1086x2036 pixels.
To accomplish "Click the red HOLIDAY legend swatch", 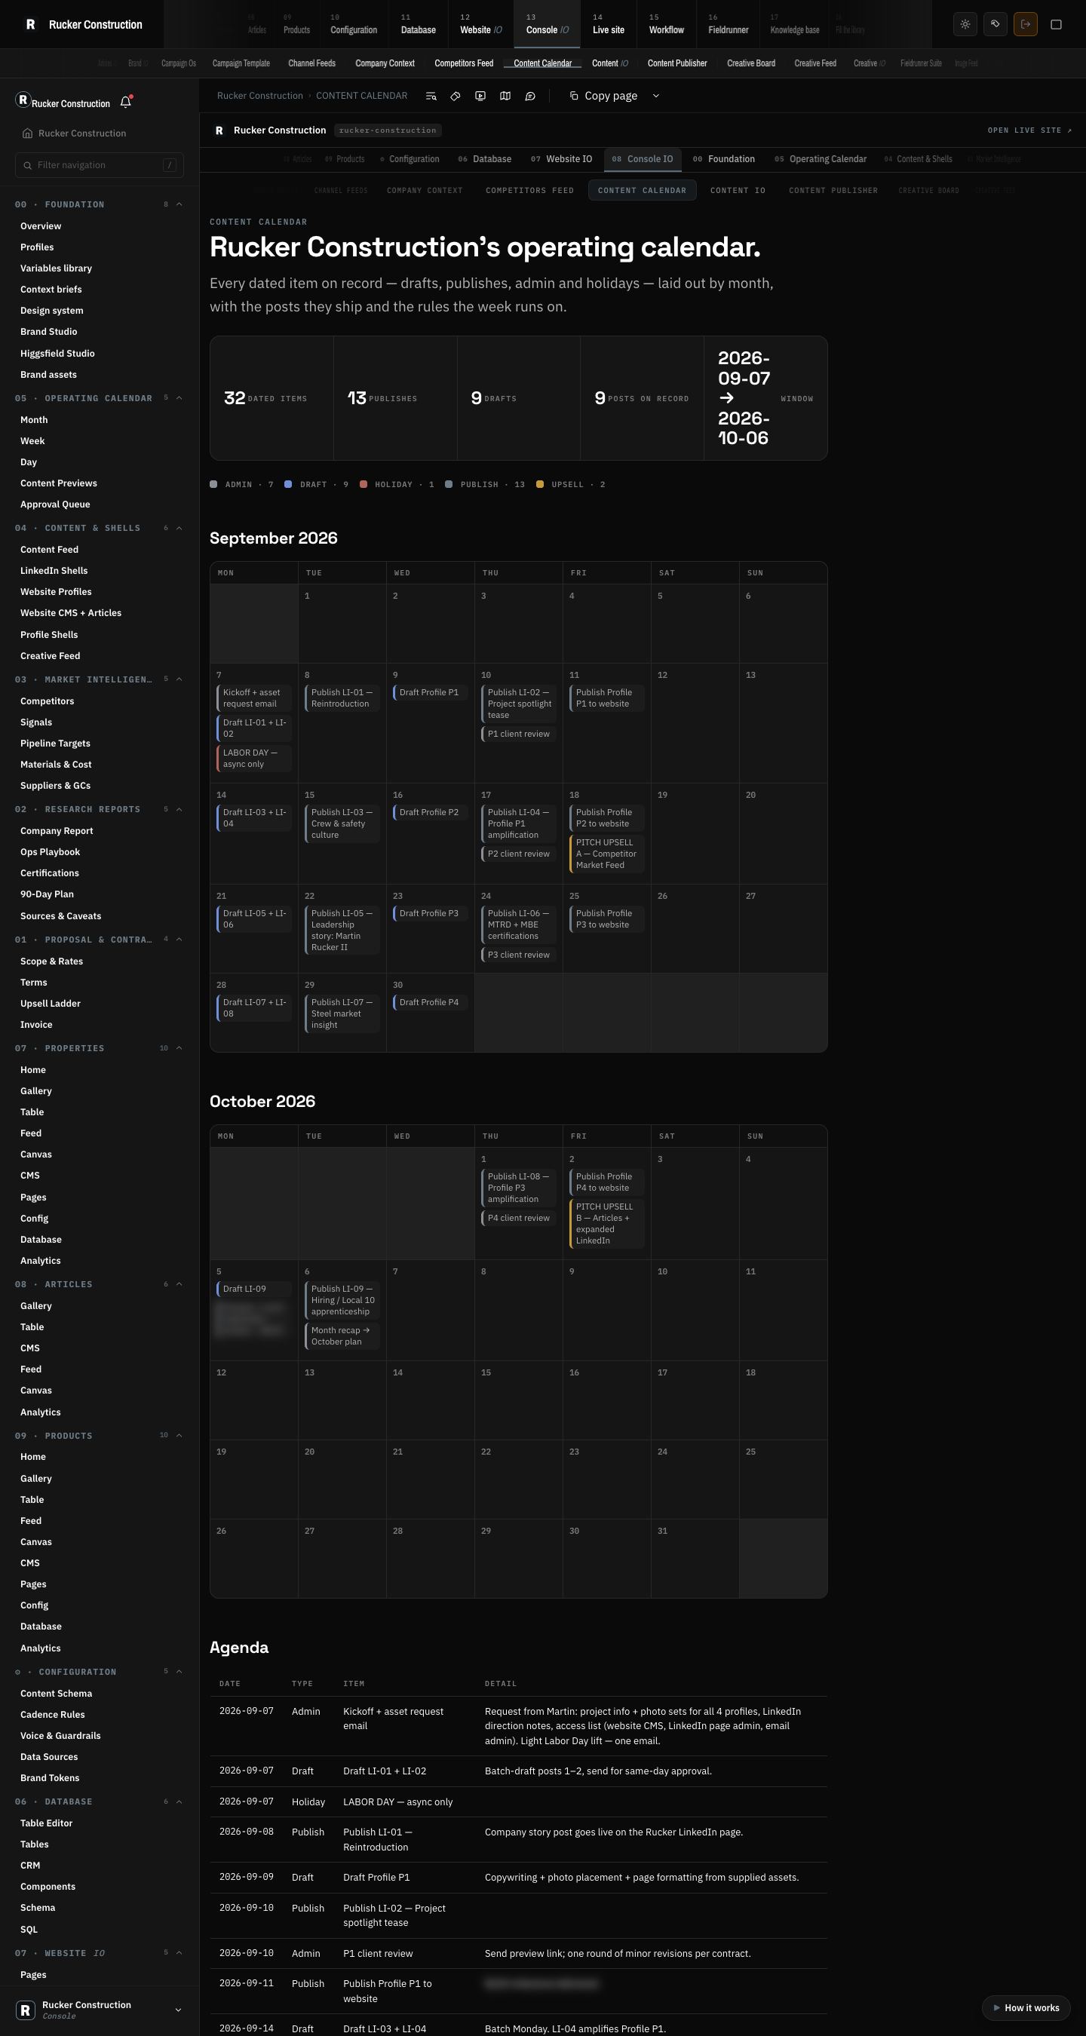I will 364,485.
